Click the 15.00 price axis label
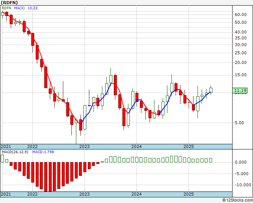The height and width of the screenshot is (203, 253). click(241, 75)
